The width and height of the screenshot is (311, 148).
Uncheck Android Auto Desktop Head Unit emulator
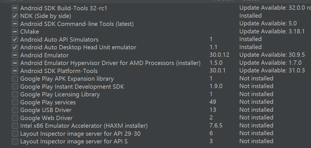(15, 47)
